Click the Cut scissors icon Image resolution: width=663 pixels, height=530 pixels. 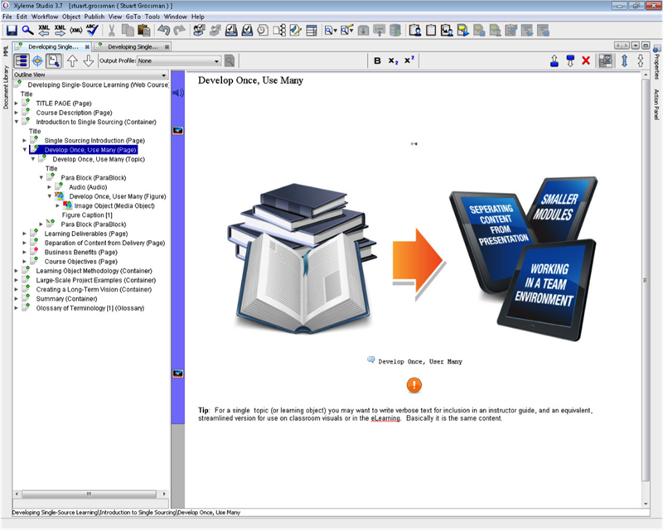[x=112, y=31]
